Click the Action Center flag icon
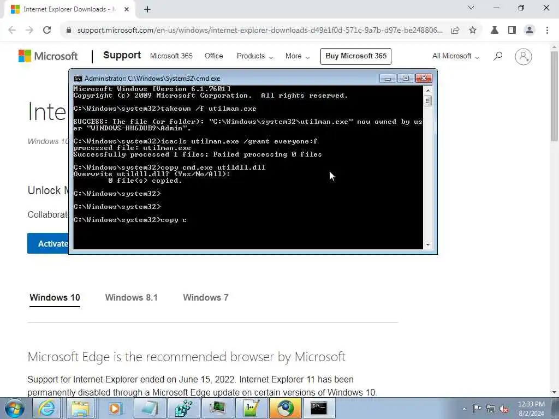The image size is (559, 419). (x=477, y=408)
